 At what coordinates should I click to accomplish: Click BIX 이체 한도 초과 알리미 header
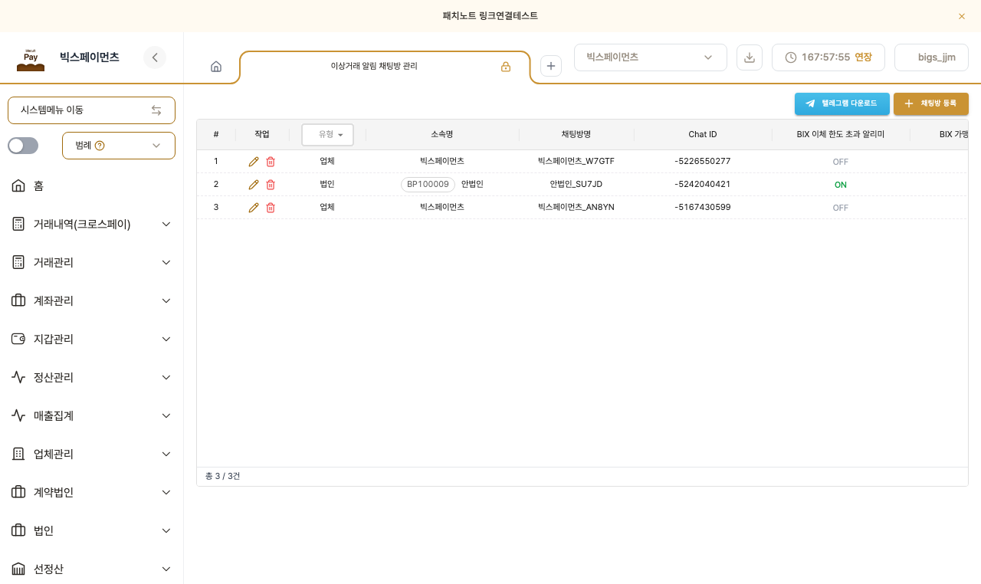(841, 134)
